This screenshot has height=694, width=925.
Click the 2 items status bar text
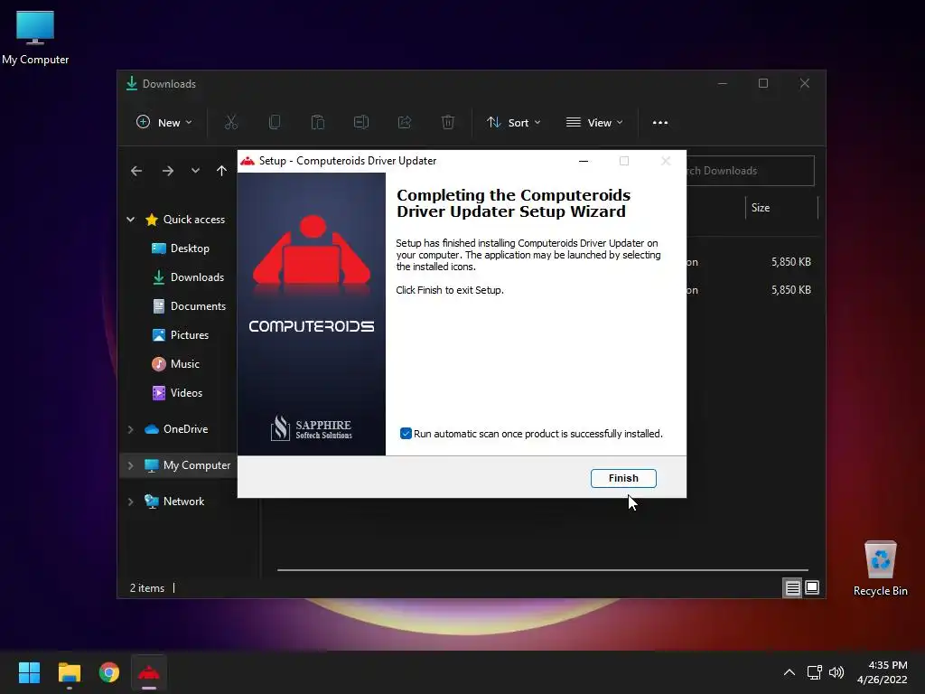(147, 588)
